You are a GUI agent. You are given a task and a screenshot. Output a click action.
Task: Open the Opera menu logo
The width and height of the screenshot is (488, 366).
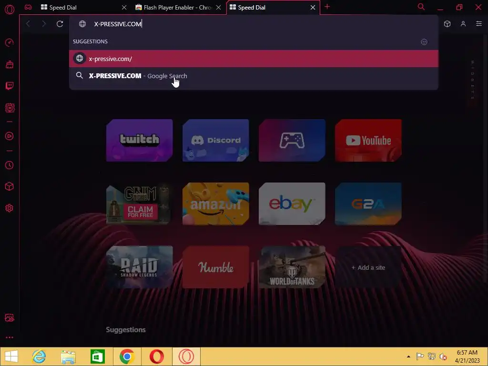coord(10,10)
